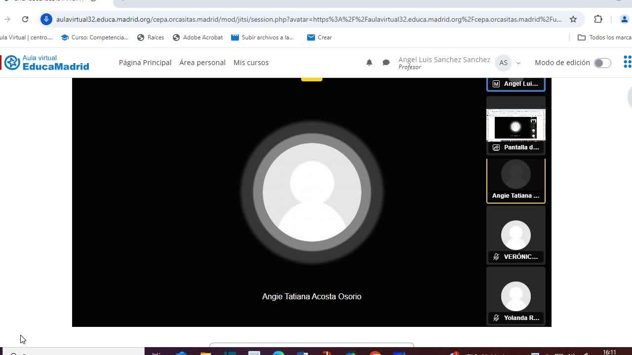Open the Área personal menu item
This screenshot has width=632, height=355.
click(202, 63)
